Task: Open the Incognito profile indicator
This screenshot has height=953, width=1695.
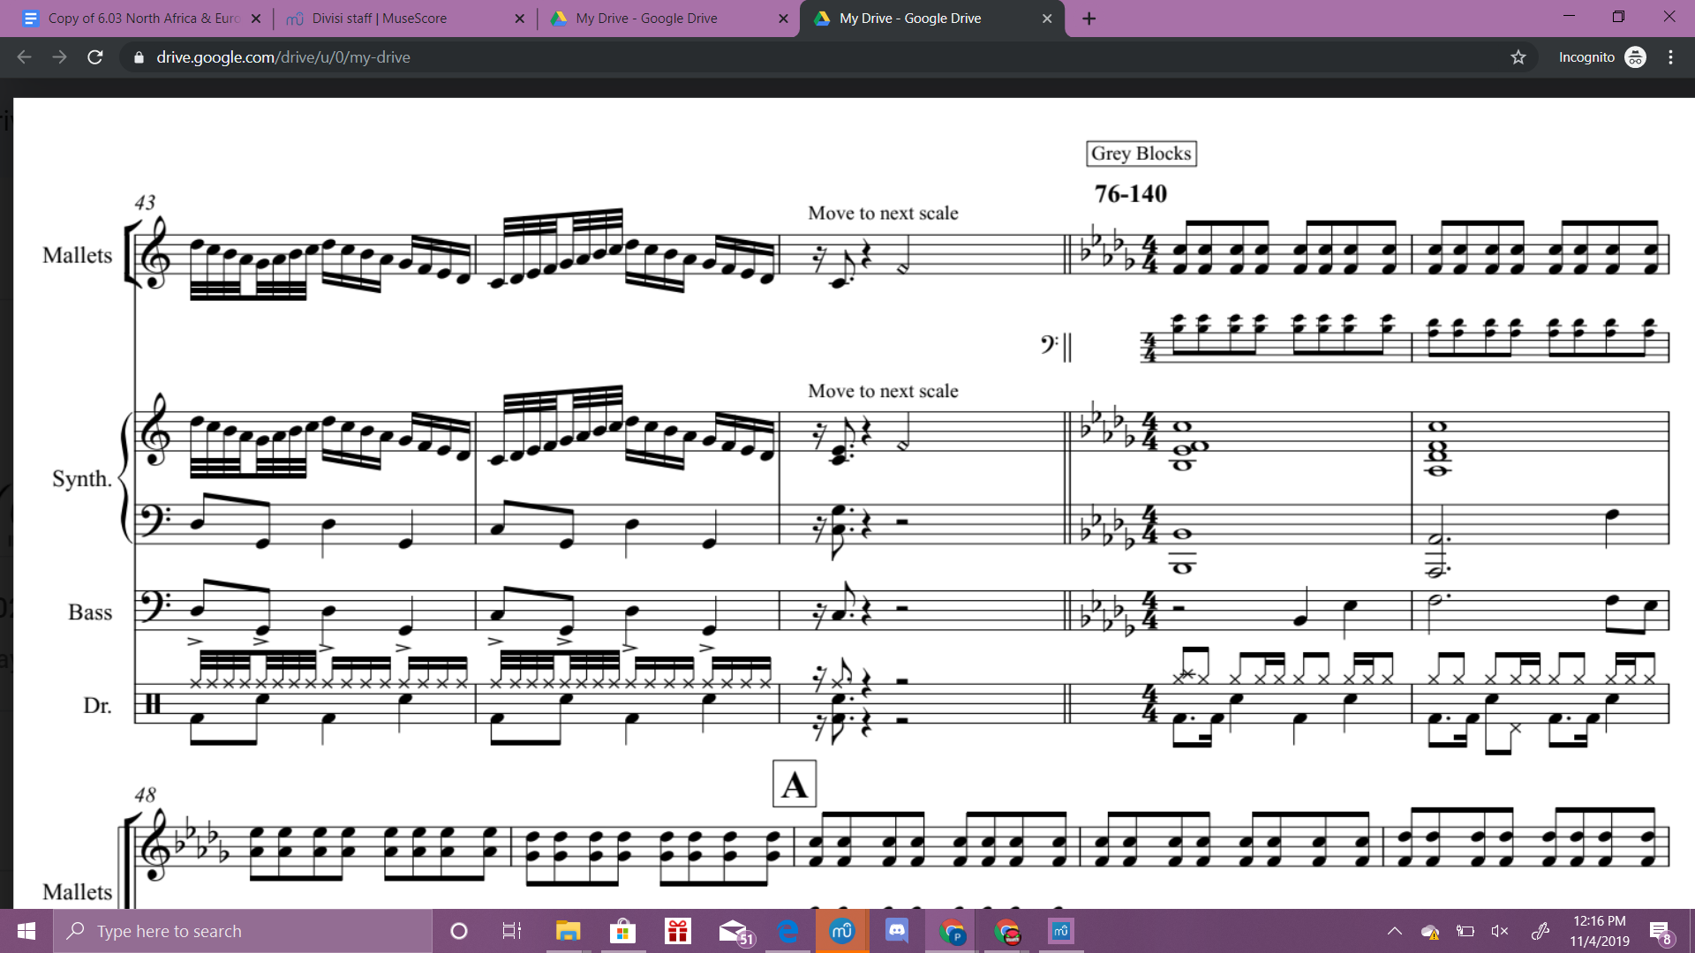Action: point(1602,57)
